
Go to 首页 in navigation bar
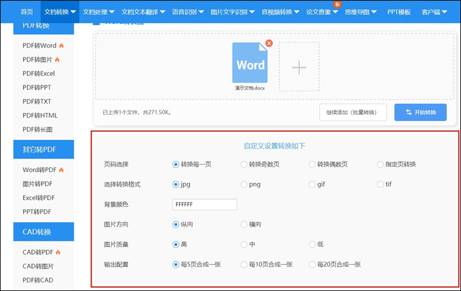tap(27, 12)
